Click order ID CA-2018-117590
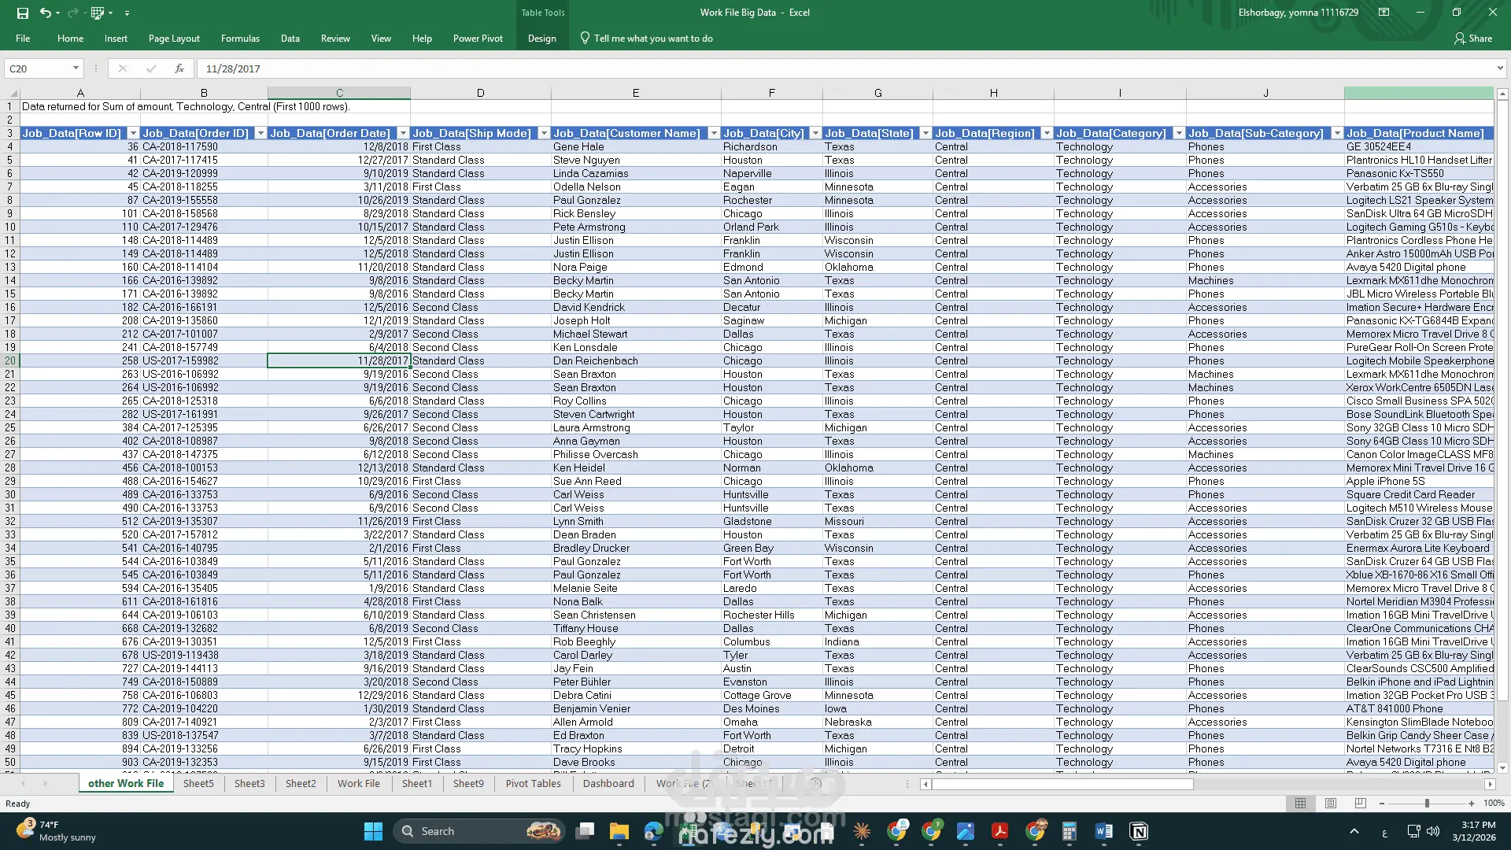This screenshot has width=1511, height=850. point(203,146)
